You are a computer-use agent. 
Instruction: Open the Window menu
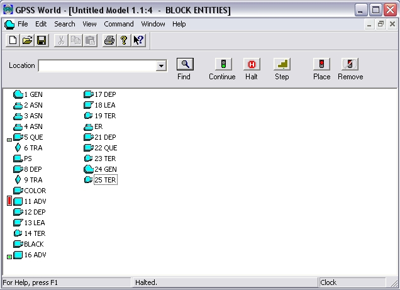tap(153, 24)
